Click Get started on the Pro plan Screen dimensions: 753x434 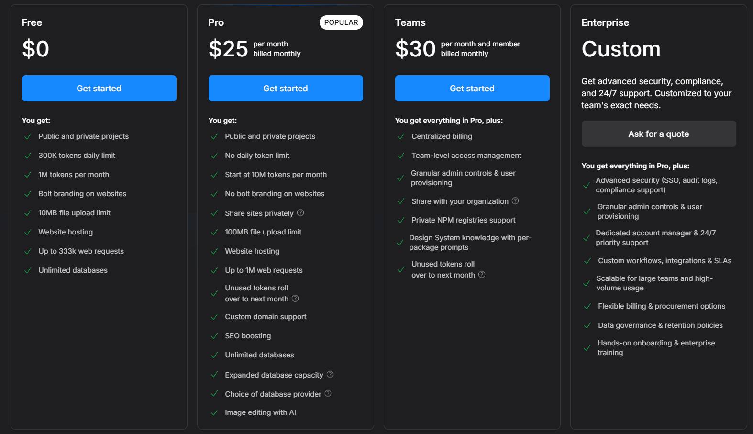(x=286, y=88)
